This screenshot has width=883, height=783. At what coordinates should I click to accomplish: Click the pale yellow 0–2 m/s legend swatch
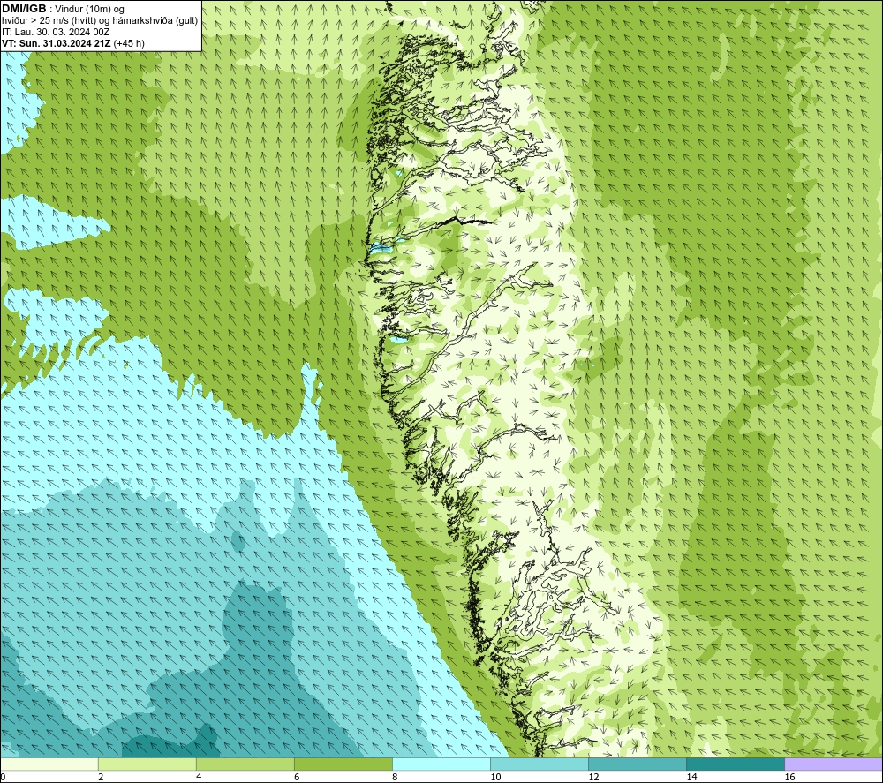[x=49, y=764]
